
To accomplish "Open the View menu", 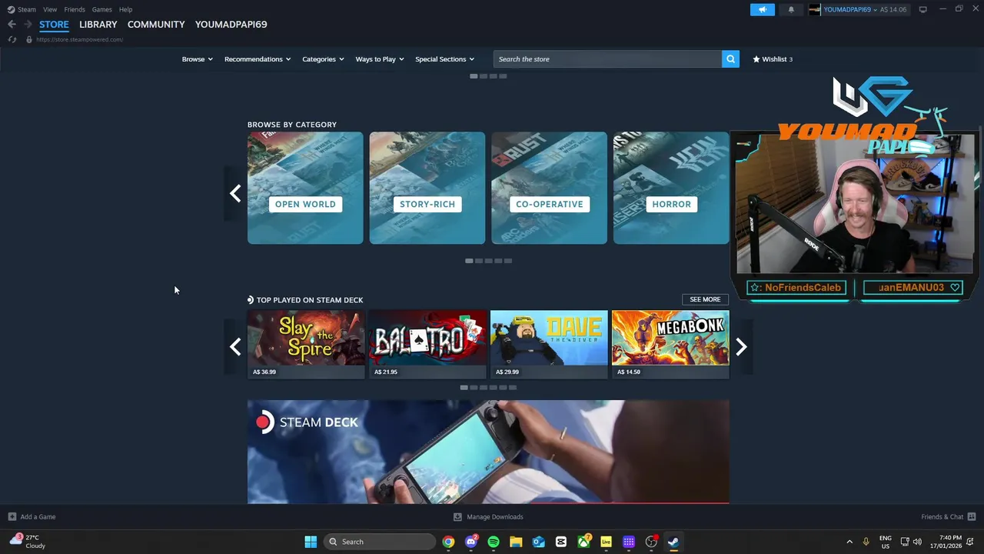I will click(x=50, y=9).
